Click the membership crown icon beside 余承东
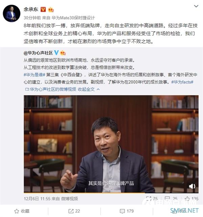The width and height of the screenshot is (203, 217). pos(51,9)
